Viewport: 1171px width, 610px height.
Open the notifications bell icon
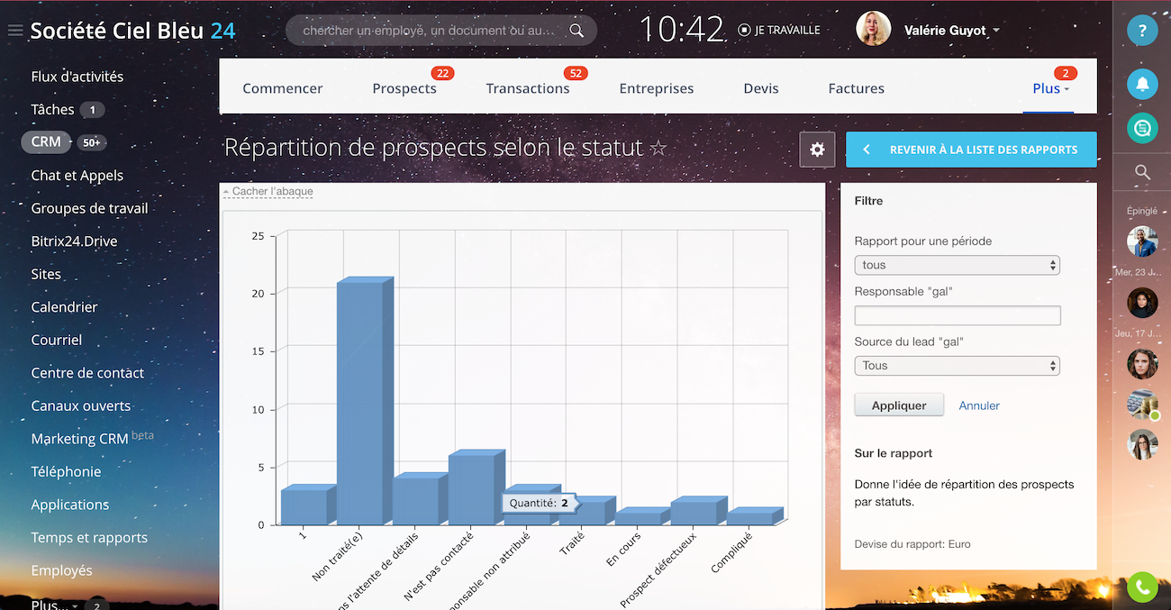click(x=1142, y=84)
